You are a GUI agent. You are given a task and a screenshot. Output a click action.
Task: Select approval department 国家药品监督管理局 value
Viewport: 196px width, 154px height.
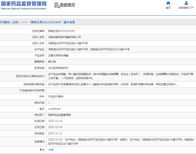click(59, 115)
